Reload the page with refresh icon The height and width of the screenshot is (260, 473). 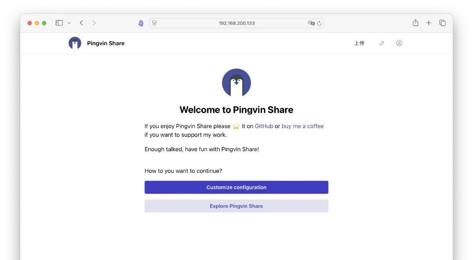(x=319, y=23)
